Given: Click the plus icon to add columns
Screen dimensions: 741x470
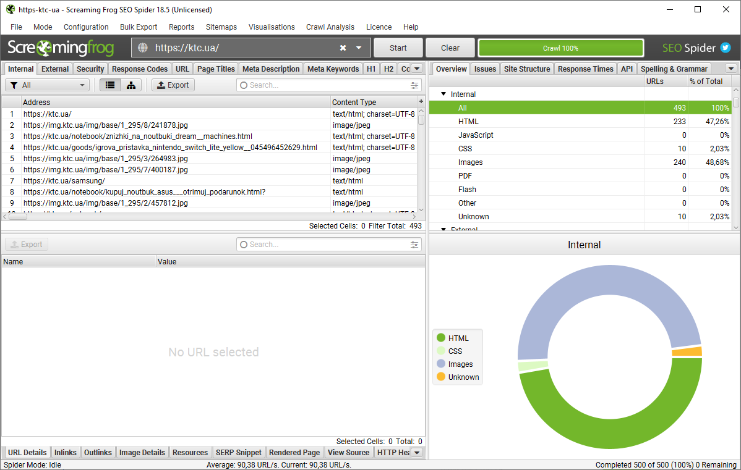Looking at the screenshot, I should click(x=421, y=101).
